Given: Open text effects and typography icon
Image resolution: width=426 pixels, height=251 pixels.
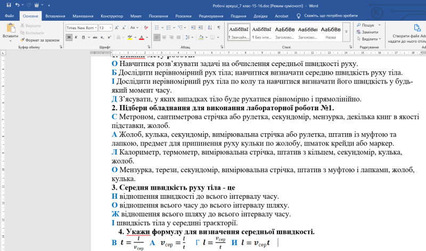Looking at the screenshot, I should click(x=118, y=37).
